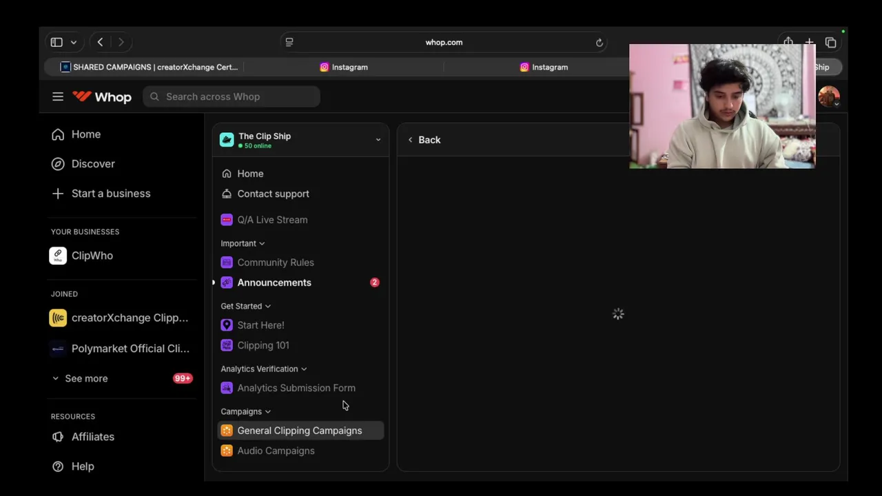This screenshot has width=882, height=496.
Task: Open the Whop hamburger menu
Action: pyautogui.click(x=58, y=96)
